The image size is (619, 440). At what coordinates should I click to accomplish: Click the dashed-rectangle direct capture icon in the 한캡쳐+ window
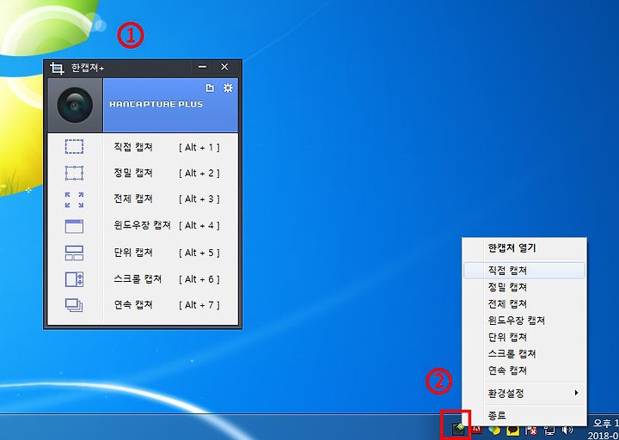click(x=74, y=146)
